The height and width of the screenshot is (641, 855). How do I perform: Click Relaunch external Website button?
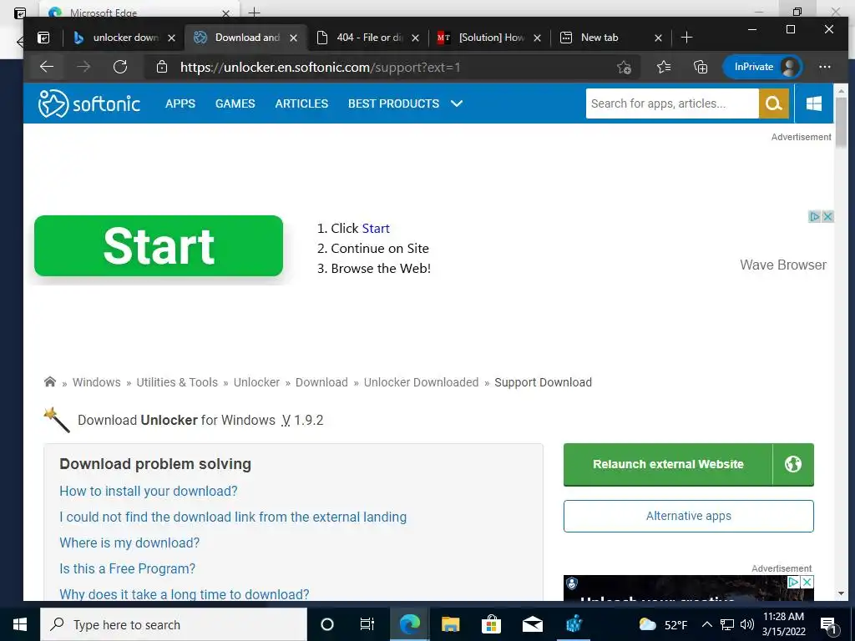tap(668, 464)
